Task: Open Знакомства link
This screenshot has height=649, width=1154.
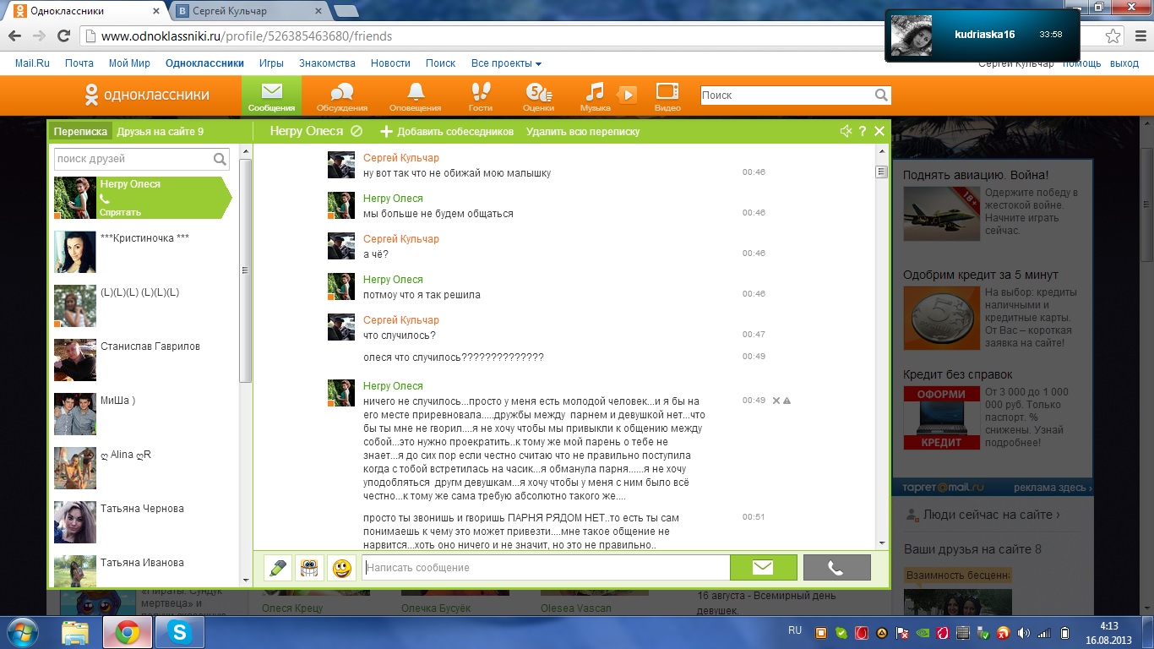Action: (327, 63)
